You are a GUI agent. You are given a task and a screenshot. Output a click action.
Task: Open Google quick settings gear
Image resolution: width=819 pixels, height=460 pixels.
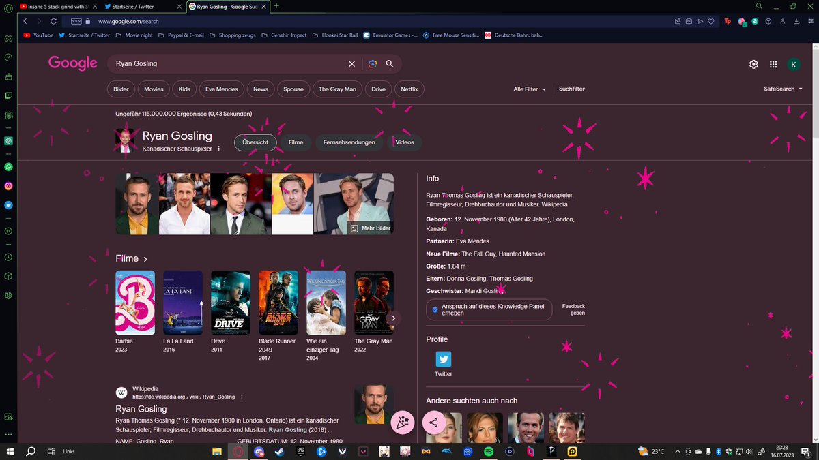[x=753, y=64]
